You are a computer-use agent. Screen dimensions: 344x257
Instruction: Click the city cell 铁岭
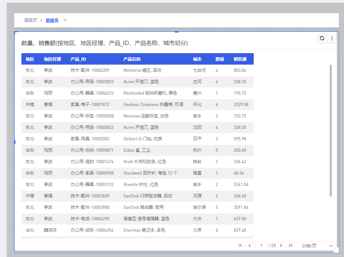pos(197,162)
